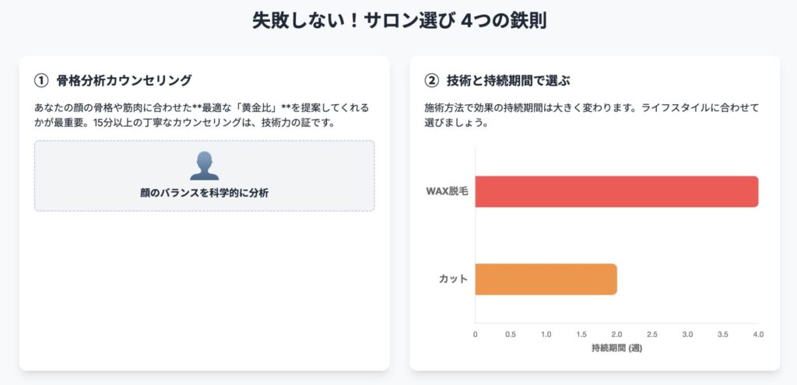Screen dimensions: 797x385
Task: Click the 顔のバランスを科学的に分析 caption
Action: pyautogui.click(x=205, y=193)
